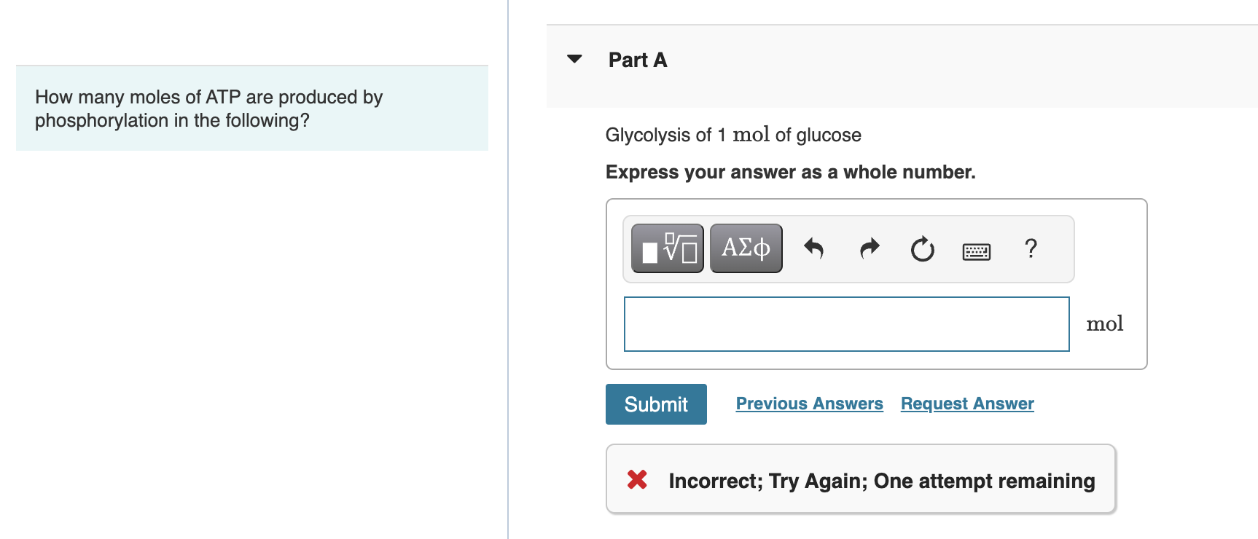Select the Incorrect; Try Again feedback message
Screen dimensions: 1258x539
point(881,480)
